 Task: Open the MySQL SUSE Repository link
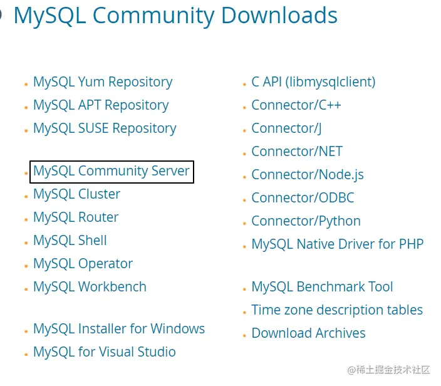click(105, 128)
